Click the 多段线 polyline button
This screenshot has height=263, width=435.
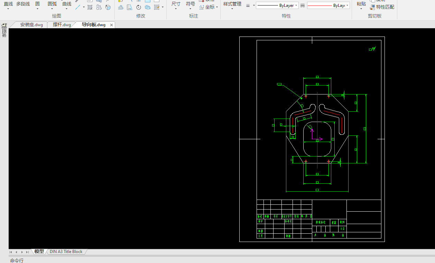coord(23,4)
